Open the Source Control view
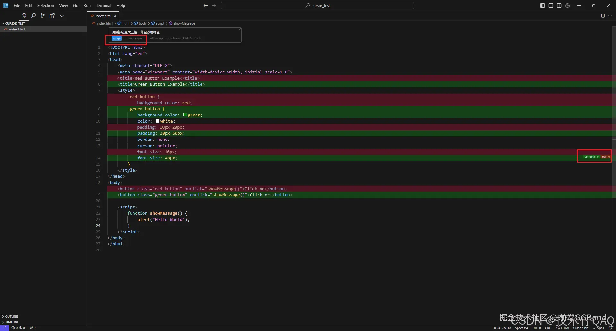 [43, 16]
